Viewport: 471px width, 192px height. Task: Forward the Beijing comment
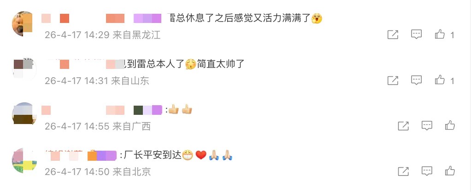403,171
